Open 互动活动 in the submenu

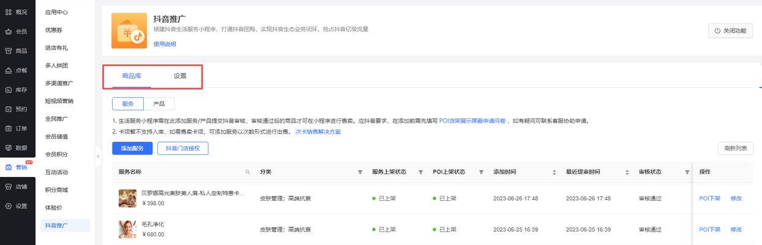pyautogui.click(x=56, y=172)
